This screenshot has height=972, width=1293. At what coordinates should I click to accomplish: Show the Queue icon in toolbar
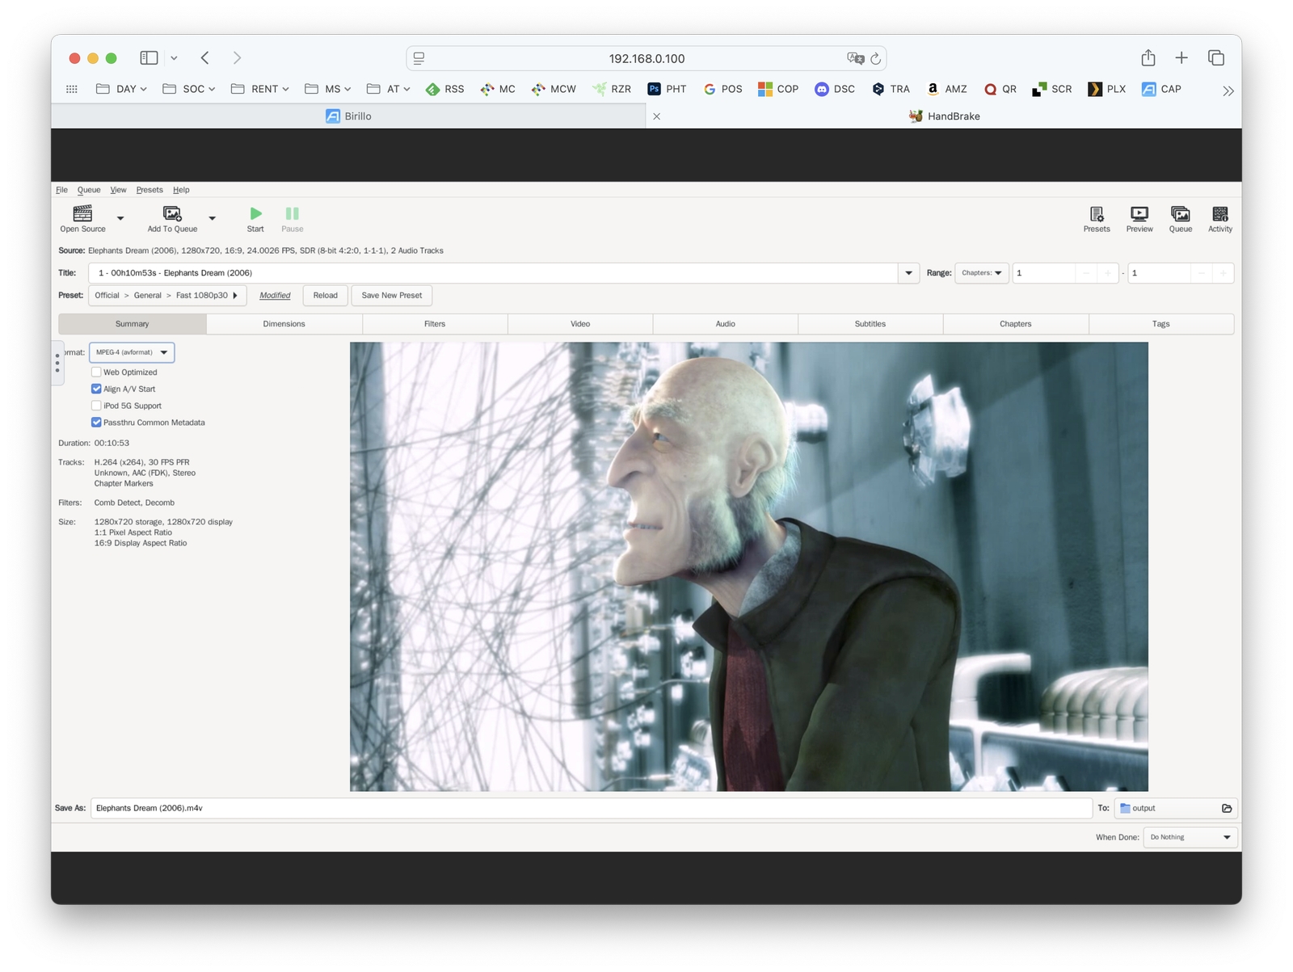1180,214
